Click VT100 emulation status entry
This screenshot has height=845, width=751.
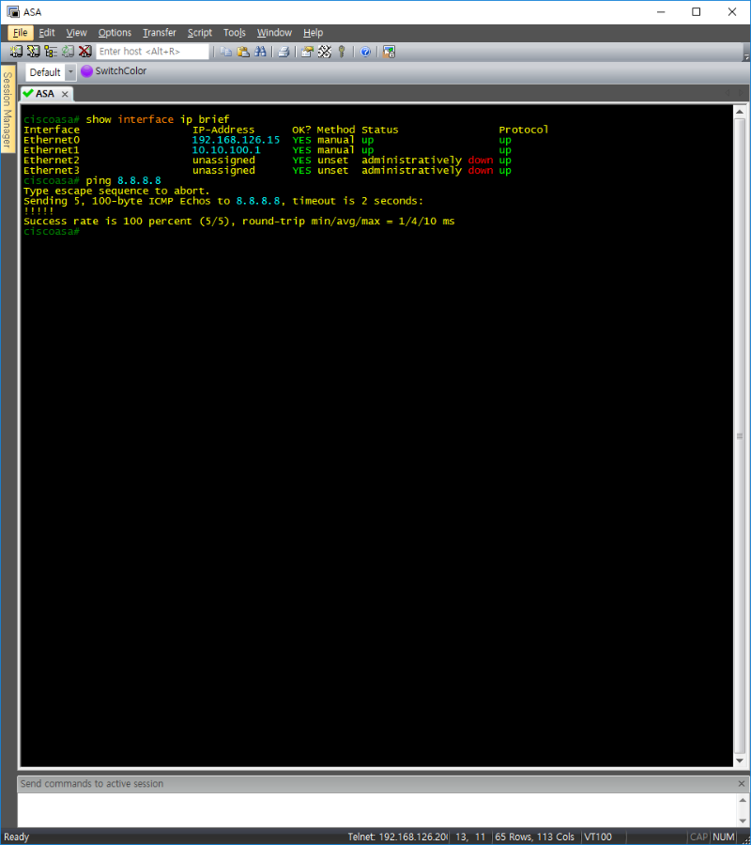point(598,837)
